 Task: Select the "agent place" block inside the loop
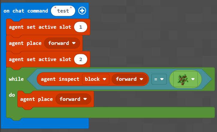coord(36,99)
